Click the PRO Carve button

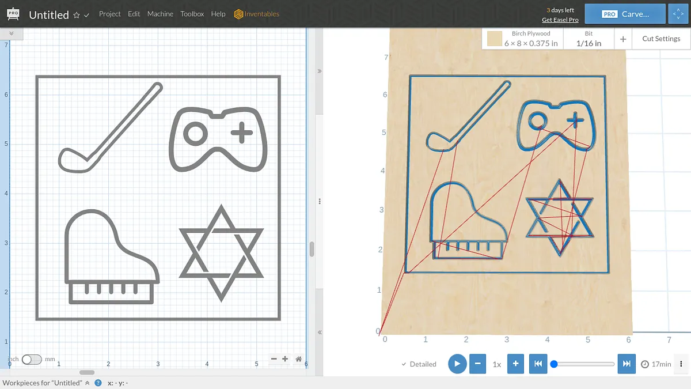625,14
